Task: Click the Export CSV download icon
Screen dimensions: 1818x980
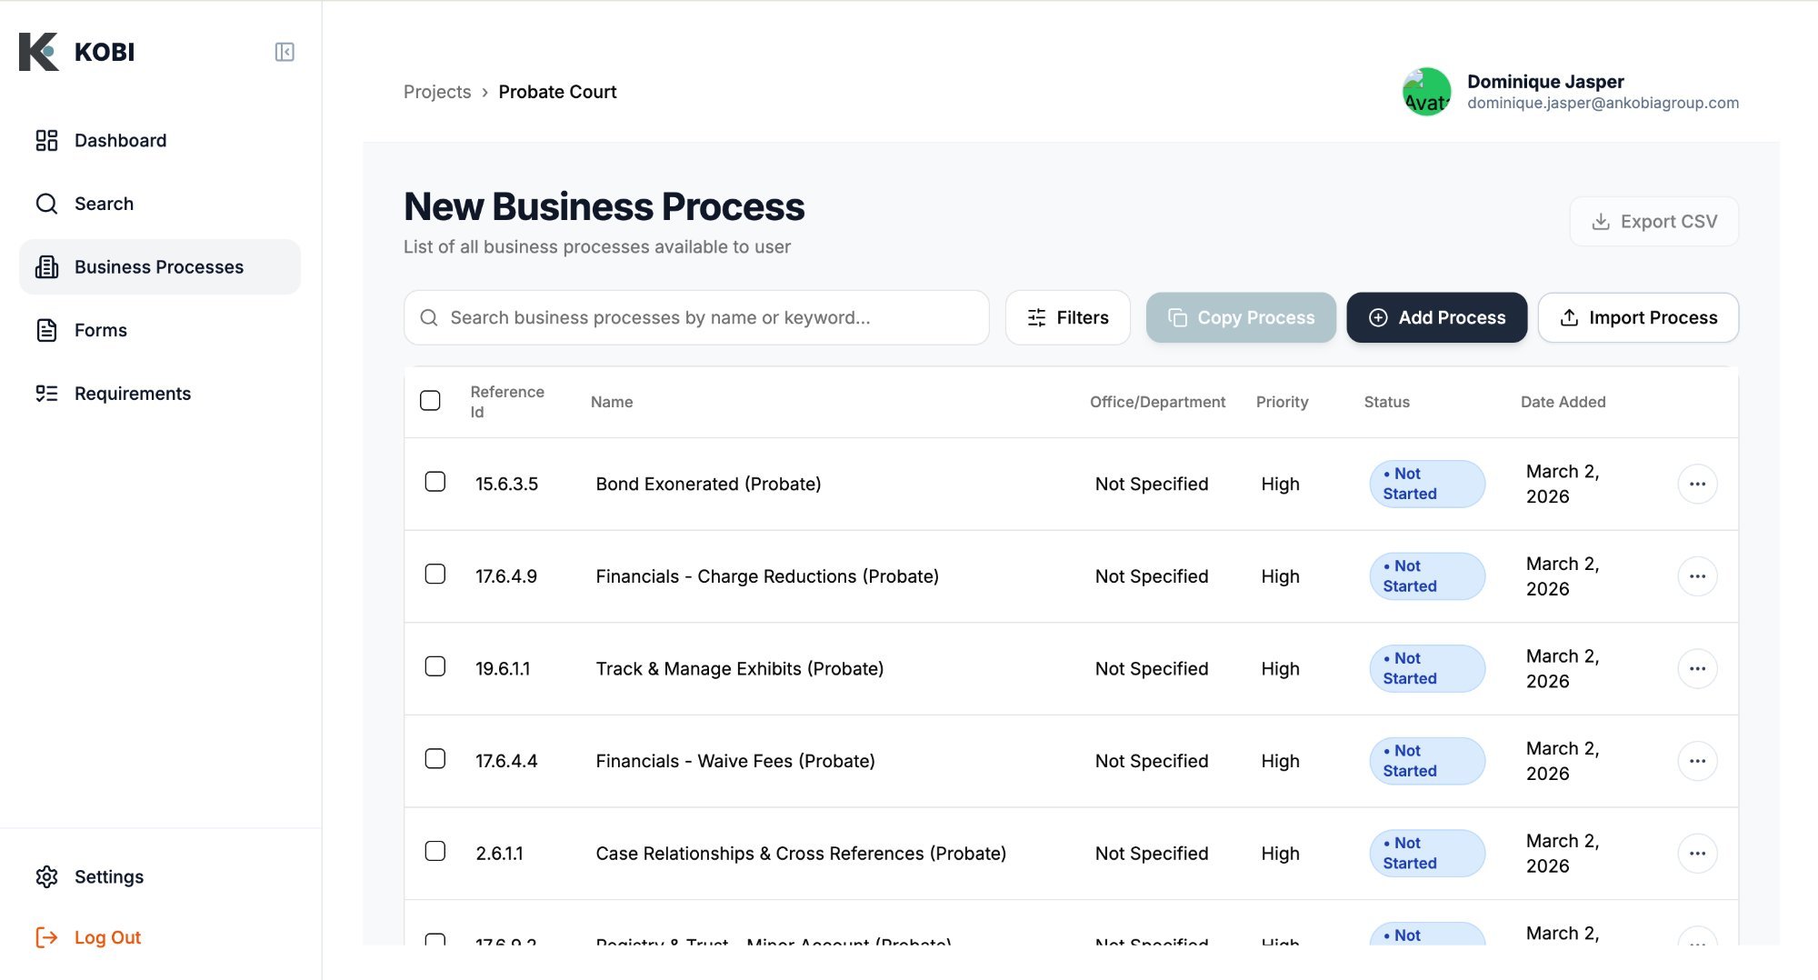Action: 1600,221
